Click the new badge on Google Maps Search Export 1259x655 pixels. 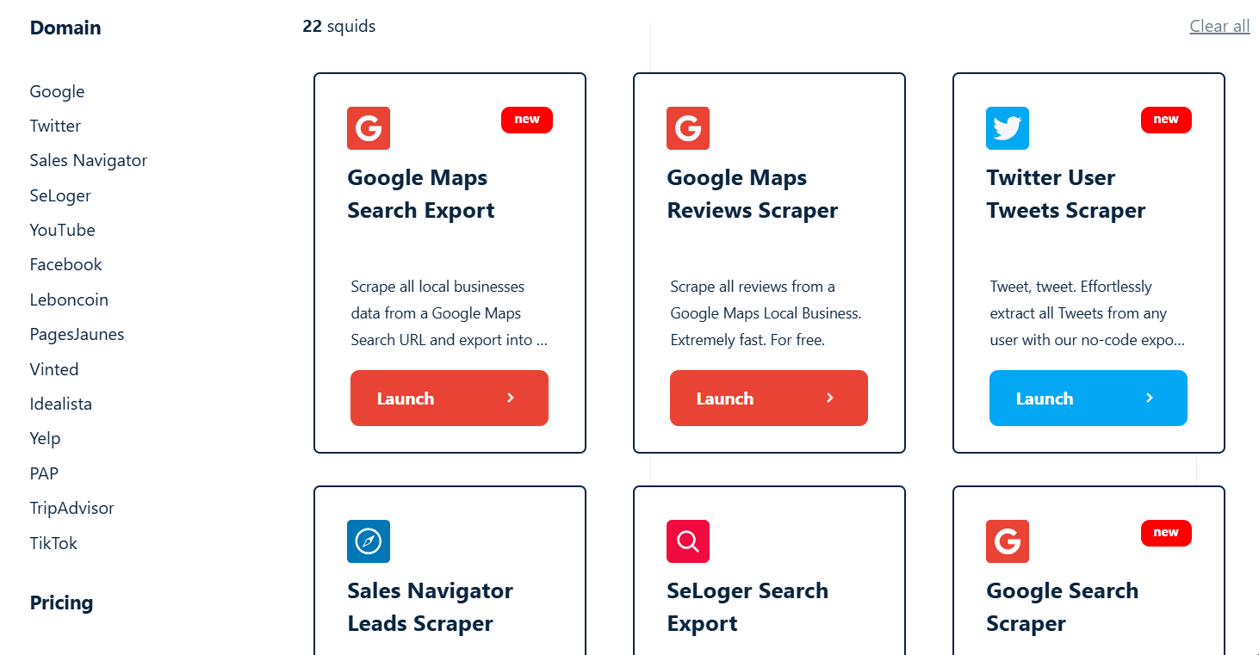[x=526, y=120]
